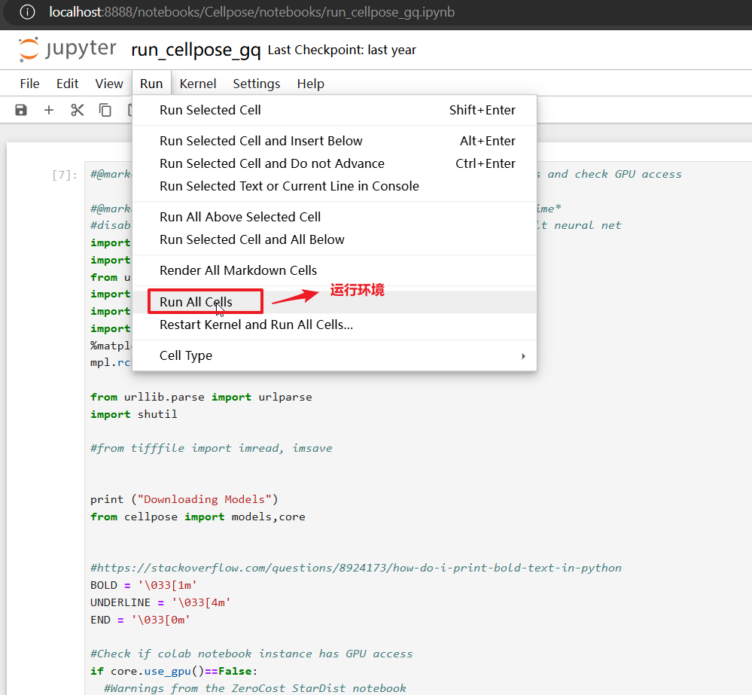Click the browser address bar URL
This screenshot has width=752, height=695.
point(251,12)
